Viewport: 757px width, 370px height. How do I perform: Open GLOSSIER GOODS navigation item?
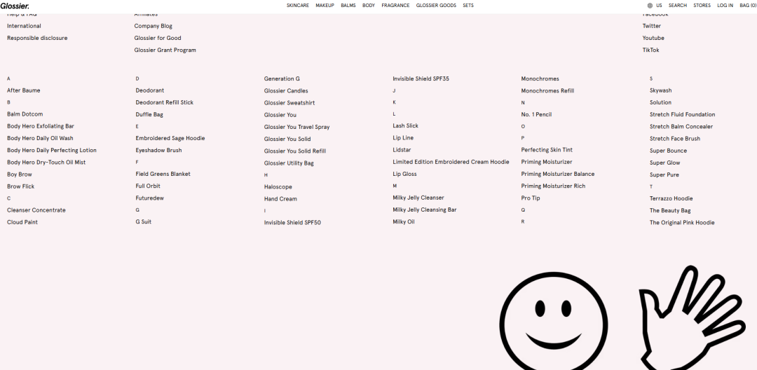(x=436, y=6)
